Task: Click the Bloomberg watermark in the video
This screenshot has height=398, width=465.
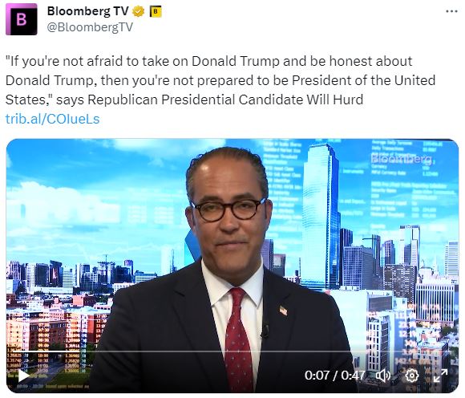Action: point(402,159)
